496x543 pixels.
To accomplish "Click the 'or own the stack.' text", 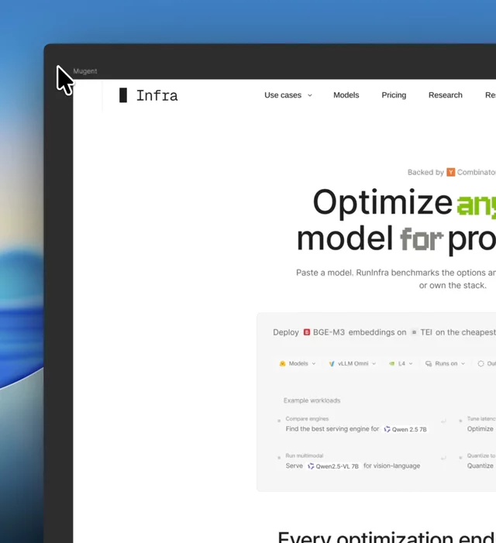I will coord(453,286).
